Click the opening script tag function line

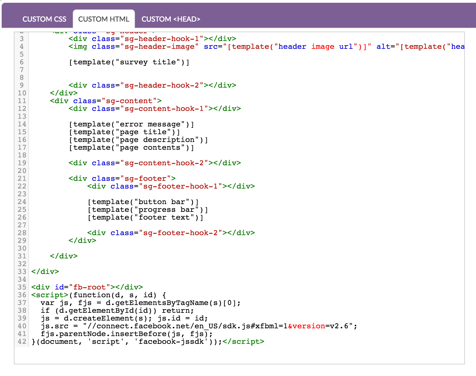(99, 295)
